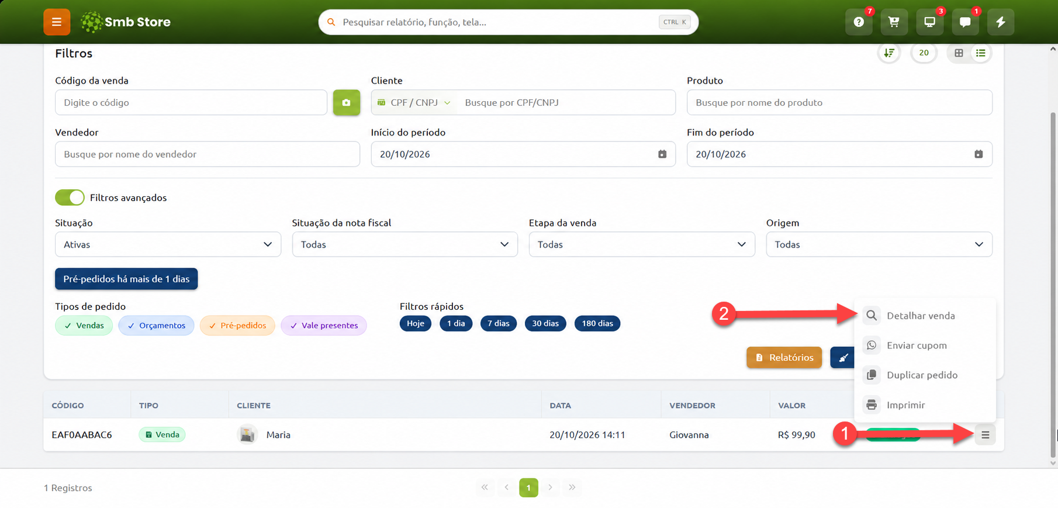The width and height of the screenshot is (1058, 508).
Task: Expand the CPF / CNPJ selector
Action: (414, 102)
